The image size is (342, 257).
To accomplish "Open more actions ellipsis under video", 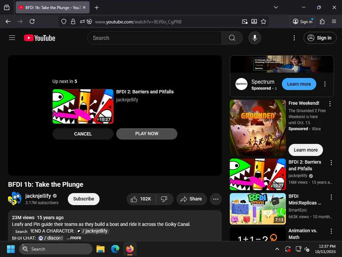I will coord(215,199).
